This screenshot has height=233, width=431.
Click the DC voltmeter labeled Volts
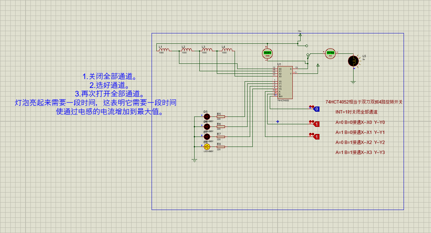pos(267,53)
